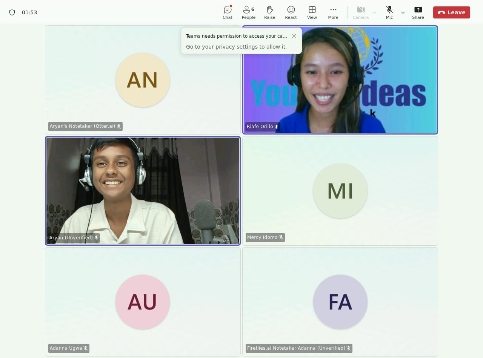Expand the Camera options dropdown arrow

pyautogui.click(x=374, y=12)
